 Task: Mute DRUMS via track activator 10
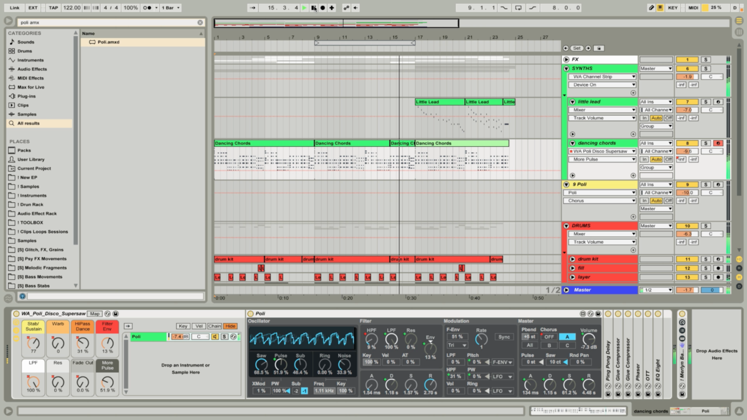(687, 226)
